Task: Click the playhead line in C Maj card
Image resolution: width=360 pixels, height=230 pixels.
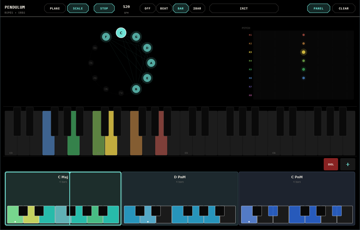Action: coord(70,199)
